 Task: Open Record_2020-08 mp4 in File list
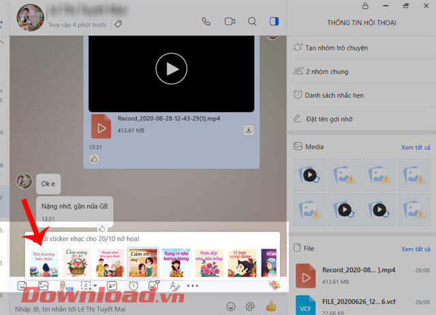point(362,276)
